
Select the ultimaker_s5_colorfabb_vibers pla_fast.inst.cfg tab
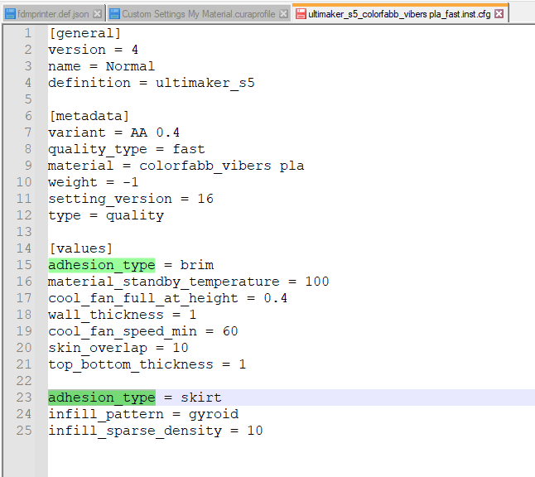pyautogui.click(x=399, y=14)
